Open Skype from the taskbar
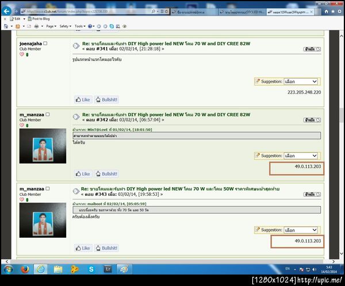The width and height of the screenshot is (345, 286). 91,269
